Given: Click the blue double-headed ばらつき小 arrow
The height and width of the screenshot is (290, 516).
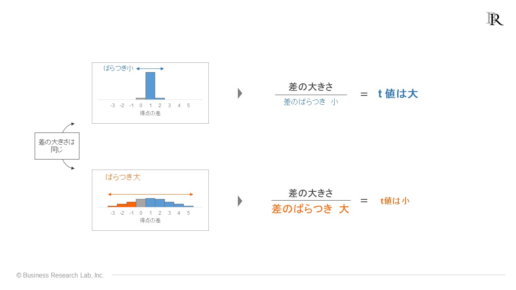Looking at the screenshot, I should 150,69.
